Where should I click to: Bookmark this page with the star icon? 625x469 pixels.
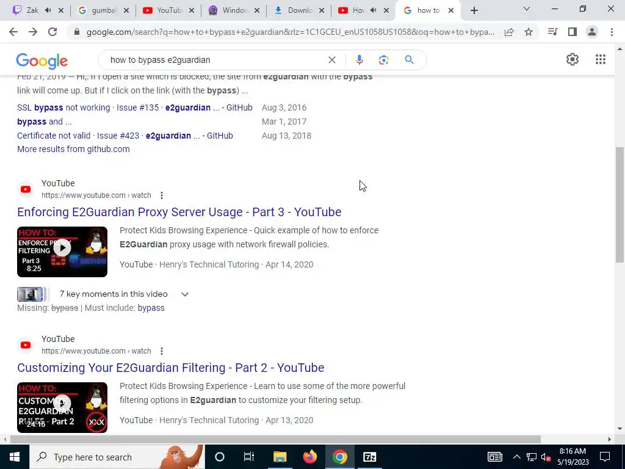(529, 32)
